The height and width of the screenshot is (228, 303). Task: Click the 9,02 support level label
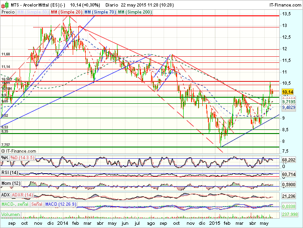[x=5, y=115]
